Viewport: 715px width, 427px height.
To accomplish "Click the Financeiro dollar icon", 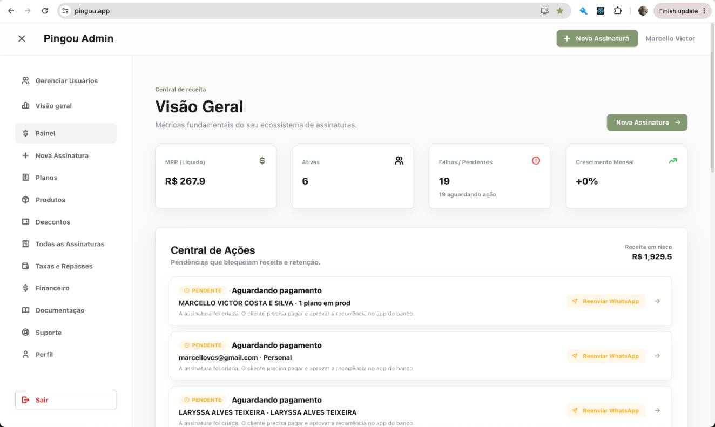I will pos(25,288).
